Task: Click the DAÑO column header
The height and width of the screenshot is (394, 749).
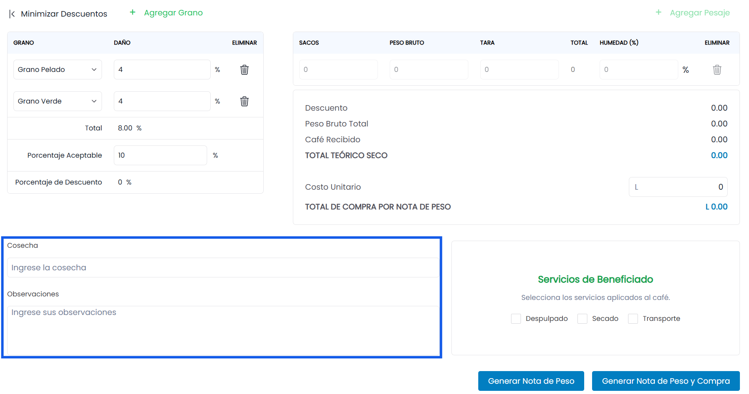Action: [122, 43]
